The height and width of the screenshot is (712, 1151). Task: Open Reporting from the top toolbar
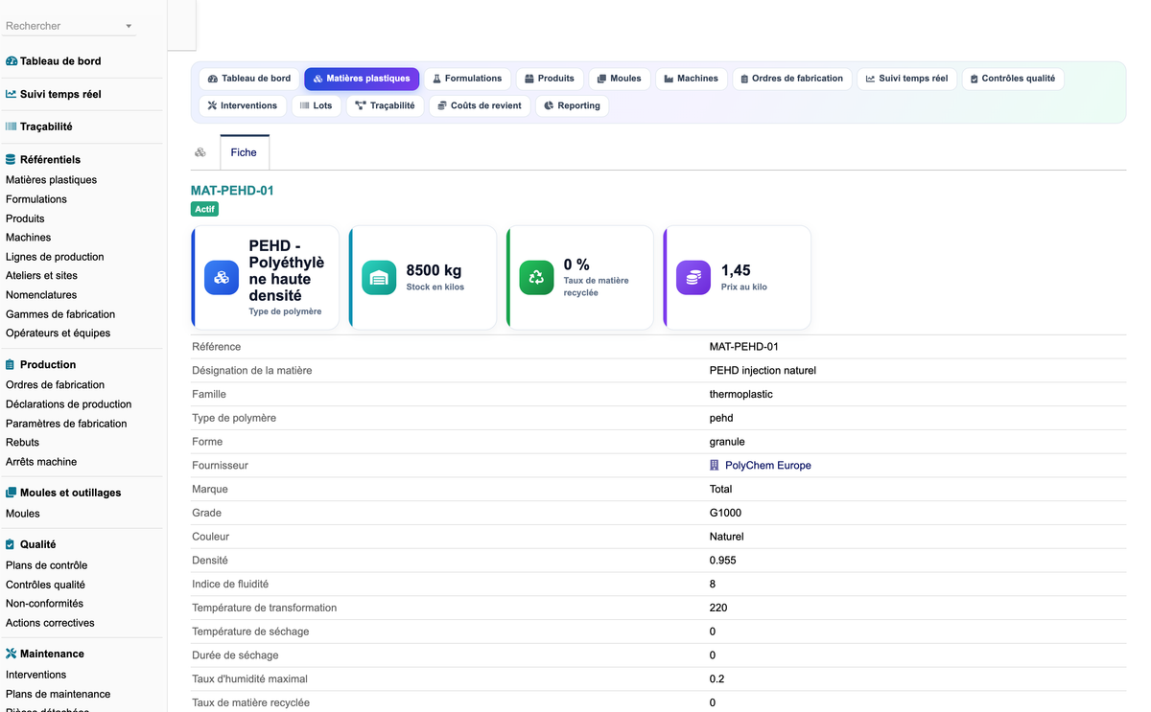pos(572,105)
